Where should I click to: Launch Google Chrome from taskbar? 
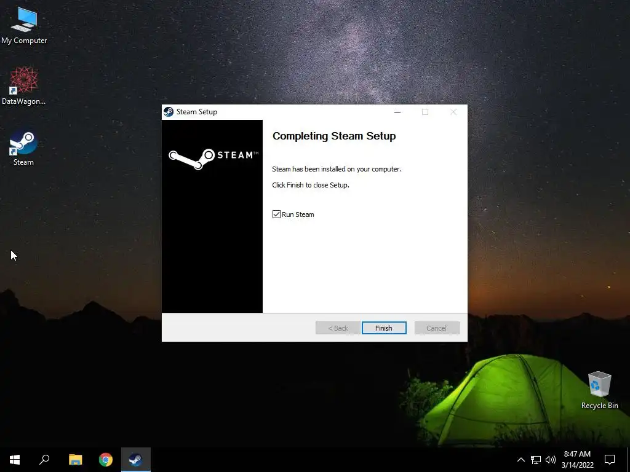point(106,460)
